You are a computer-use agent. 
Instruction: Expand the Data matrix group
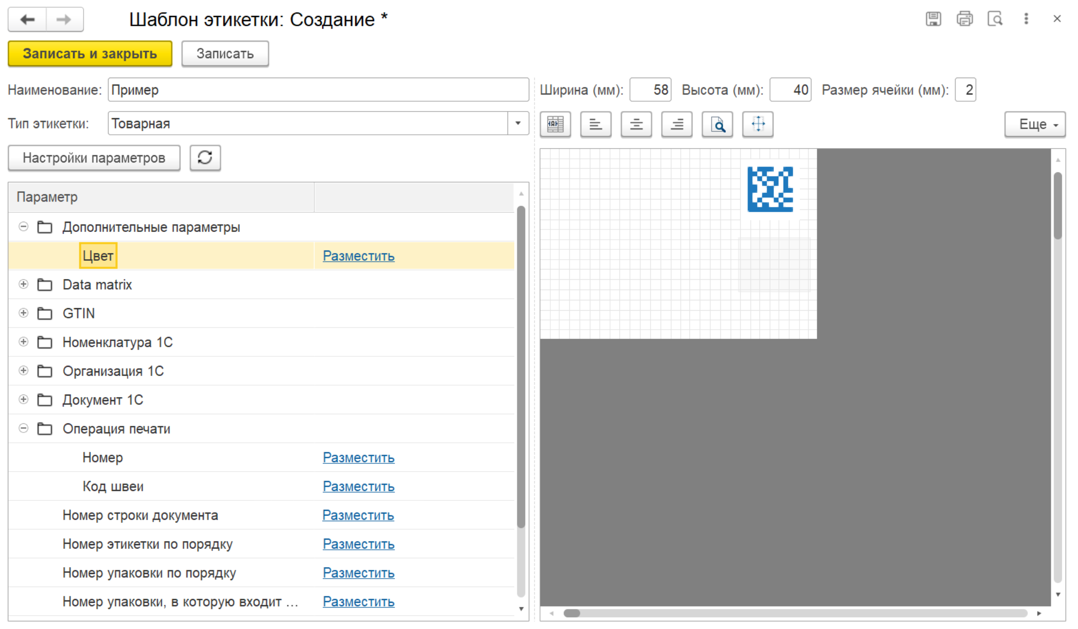point(23,284)
